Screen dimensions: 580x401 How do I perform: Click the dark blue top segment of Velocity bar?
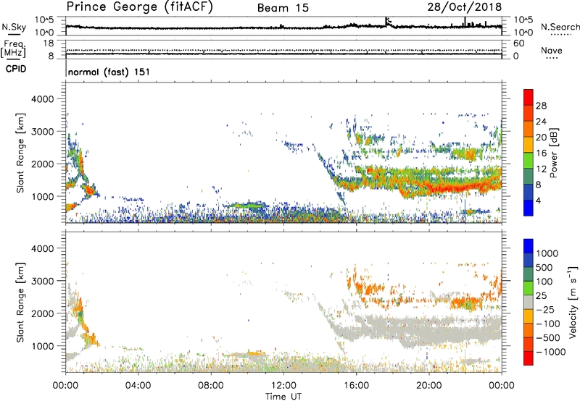point(529,246)
